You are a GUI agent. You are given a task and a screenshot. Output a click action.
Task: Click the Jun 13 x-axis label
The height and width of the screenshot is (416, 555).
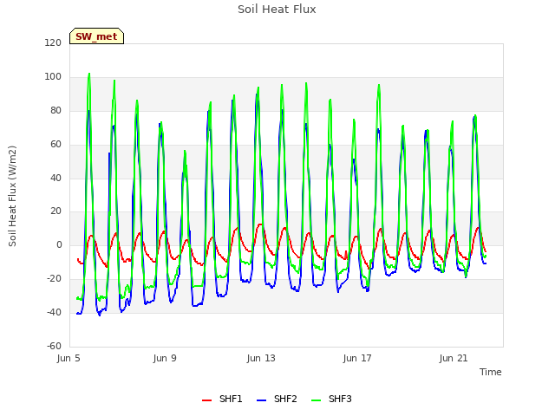point(261,358)
